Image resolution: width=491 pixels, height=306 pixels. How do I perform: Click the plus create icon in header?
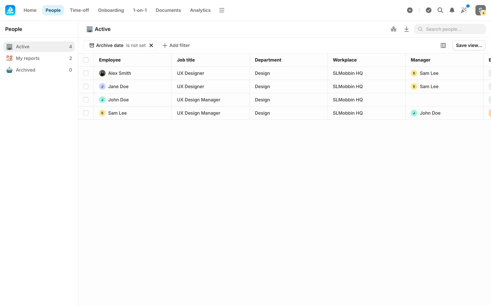(x=410, y=10)
